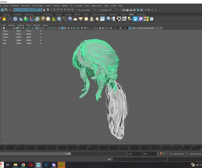Click the lock selection padlock icon
Image resolution: width=202 pixels, height=168 pixels.
pos(44,10)
